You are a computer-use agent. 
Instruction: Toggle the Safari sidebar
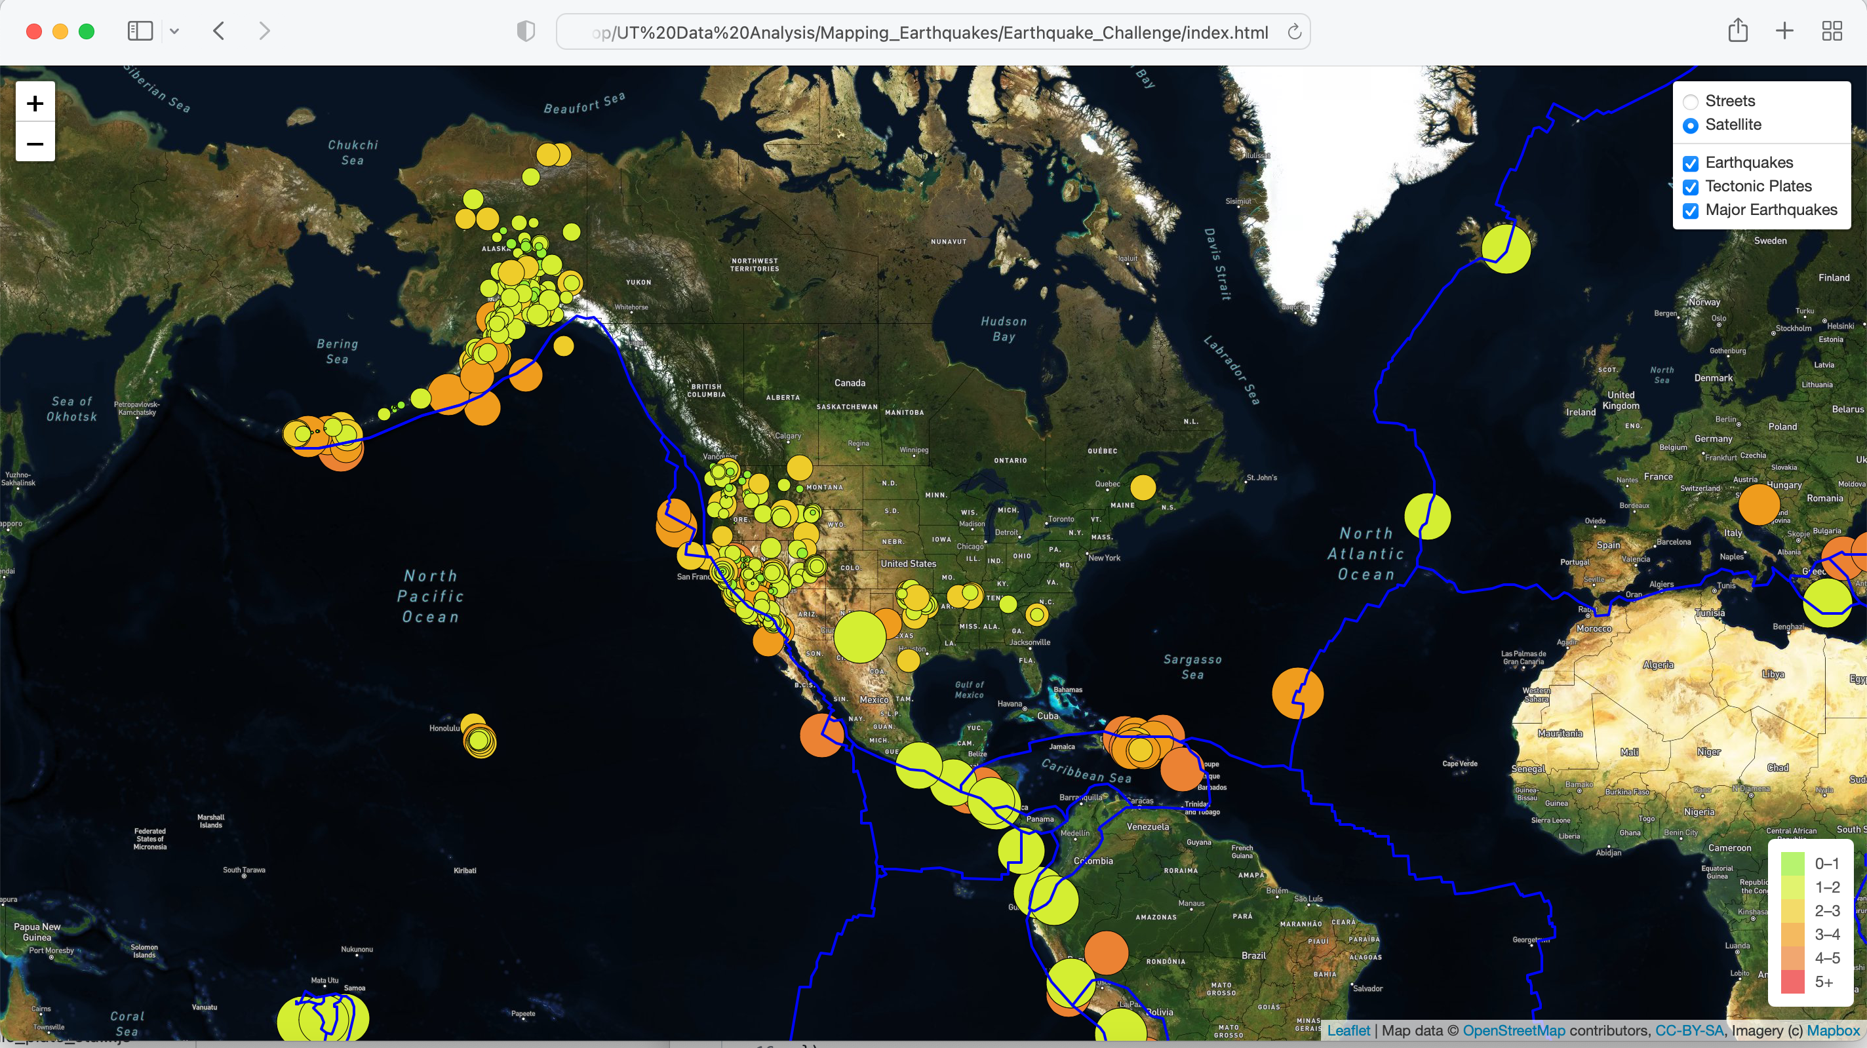[140, 31]
